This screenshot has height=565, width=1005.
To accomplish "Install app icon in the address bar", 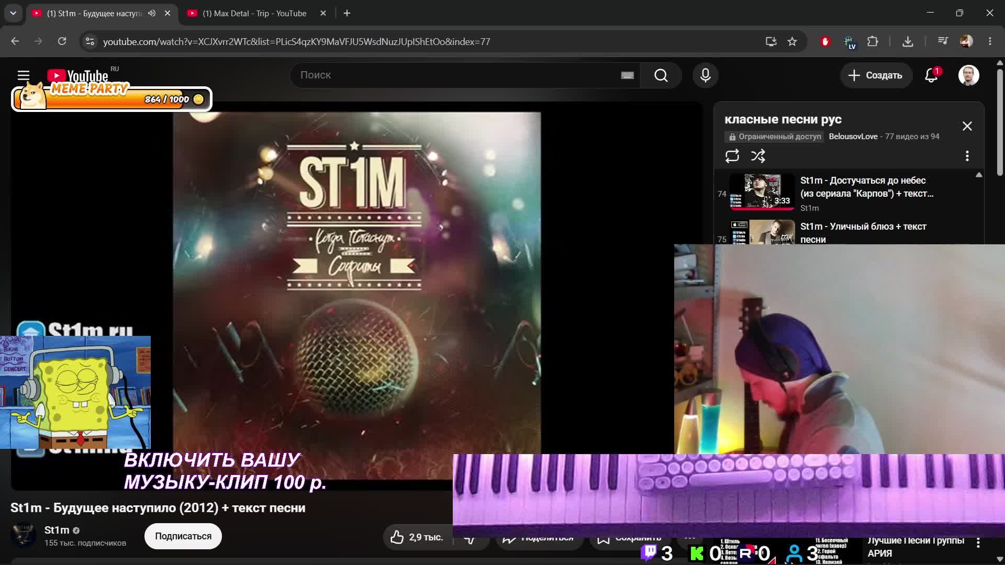I will (771, 41).
